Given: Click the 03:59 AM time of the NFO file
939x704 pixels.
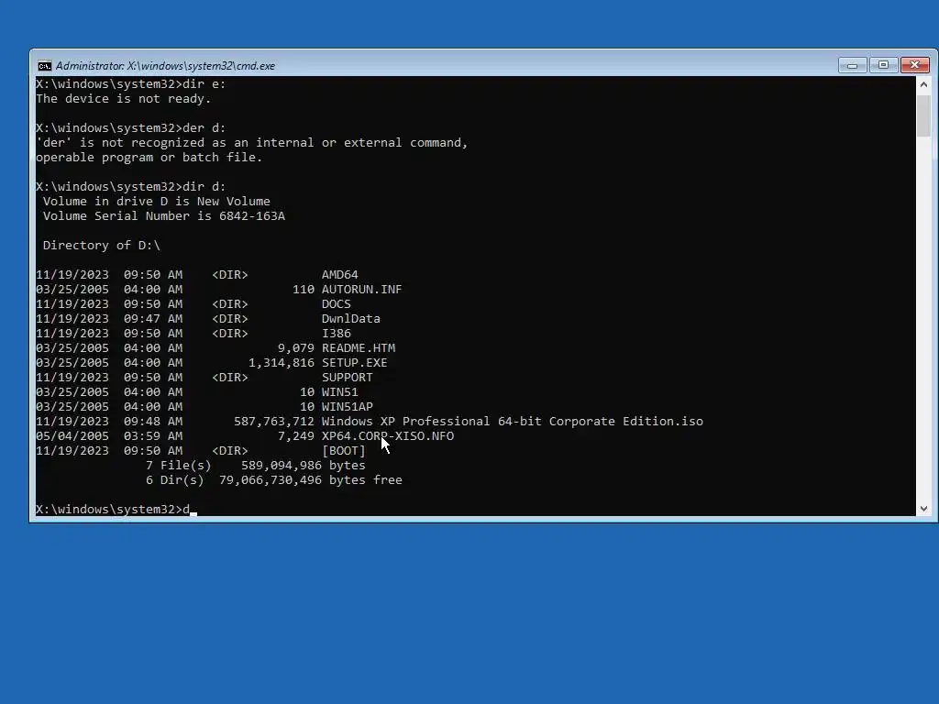Looking at the screenshot, I should (153, 435).
